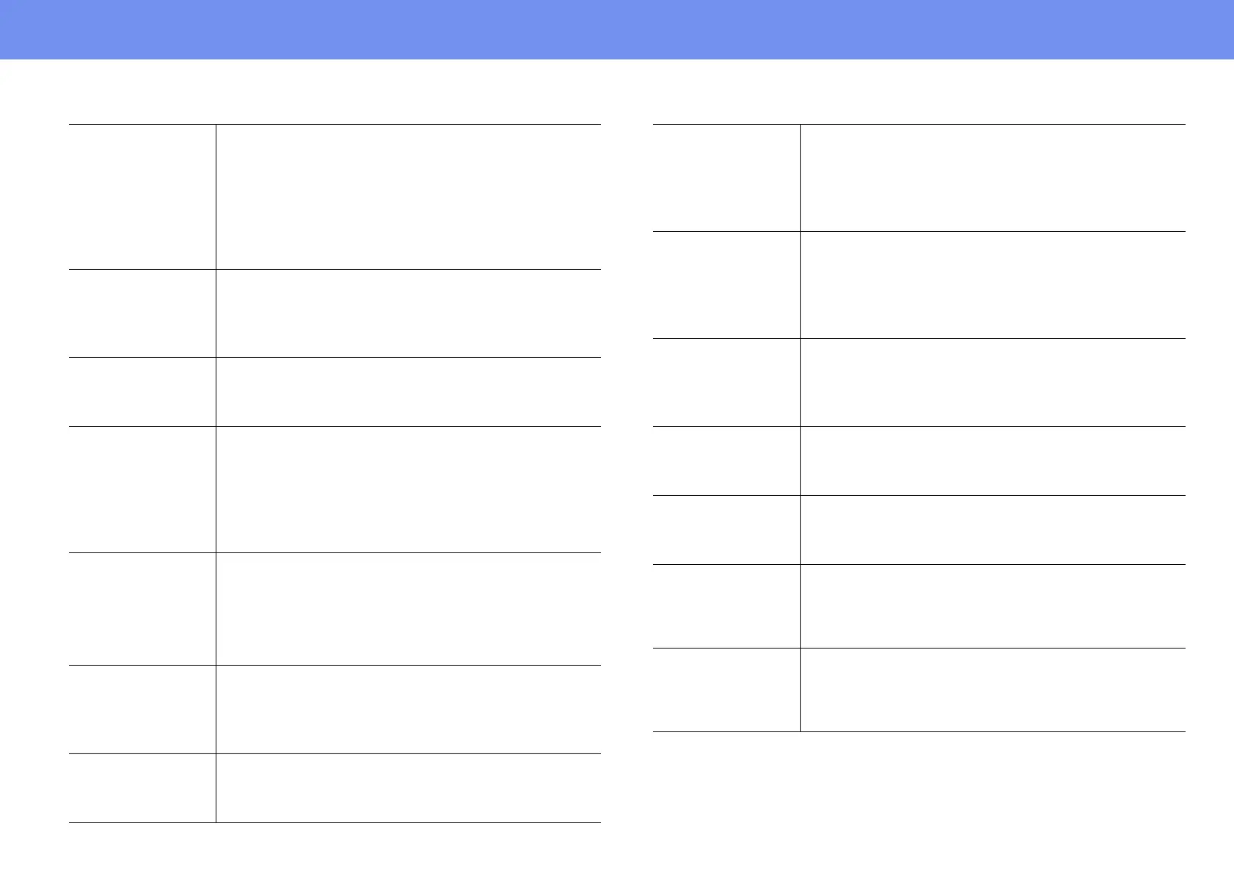Select second row description cell in right table
Screen dimensions: 1234x873
click(993, 285)
